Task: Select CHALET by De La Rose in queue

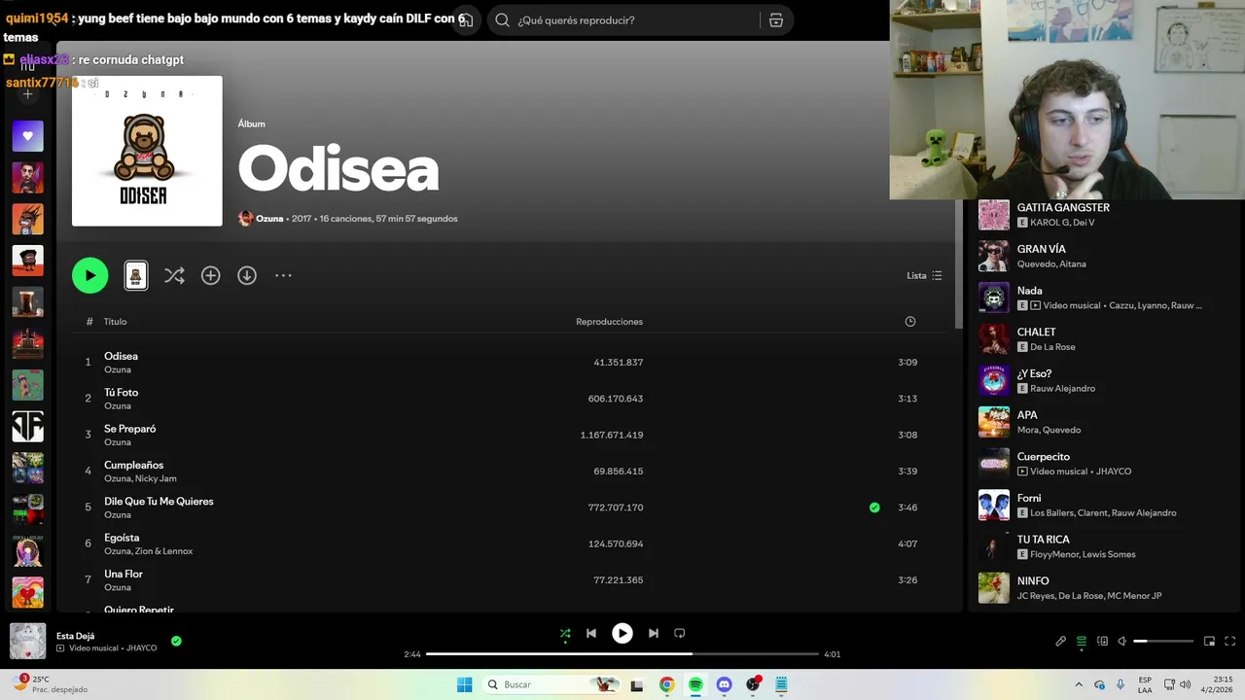Action: coord(1104,338)
